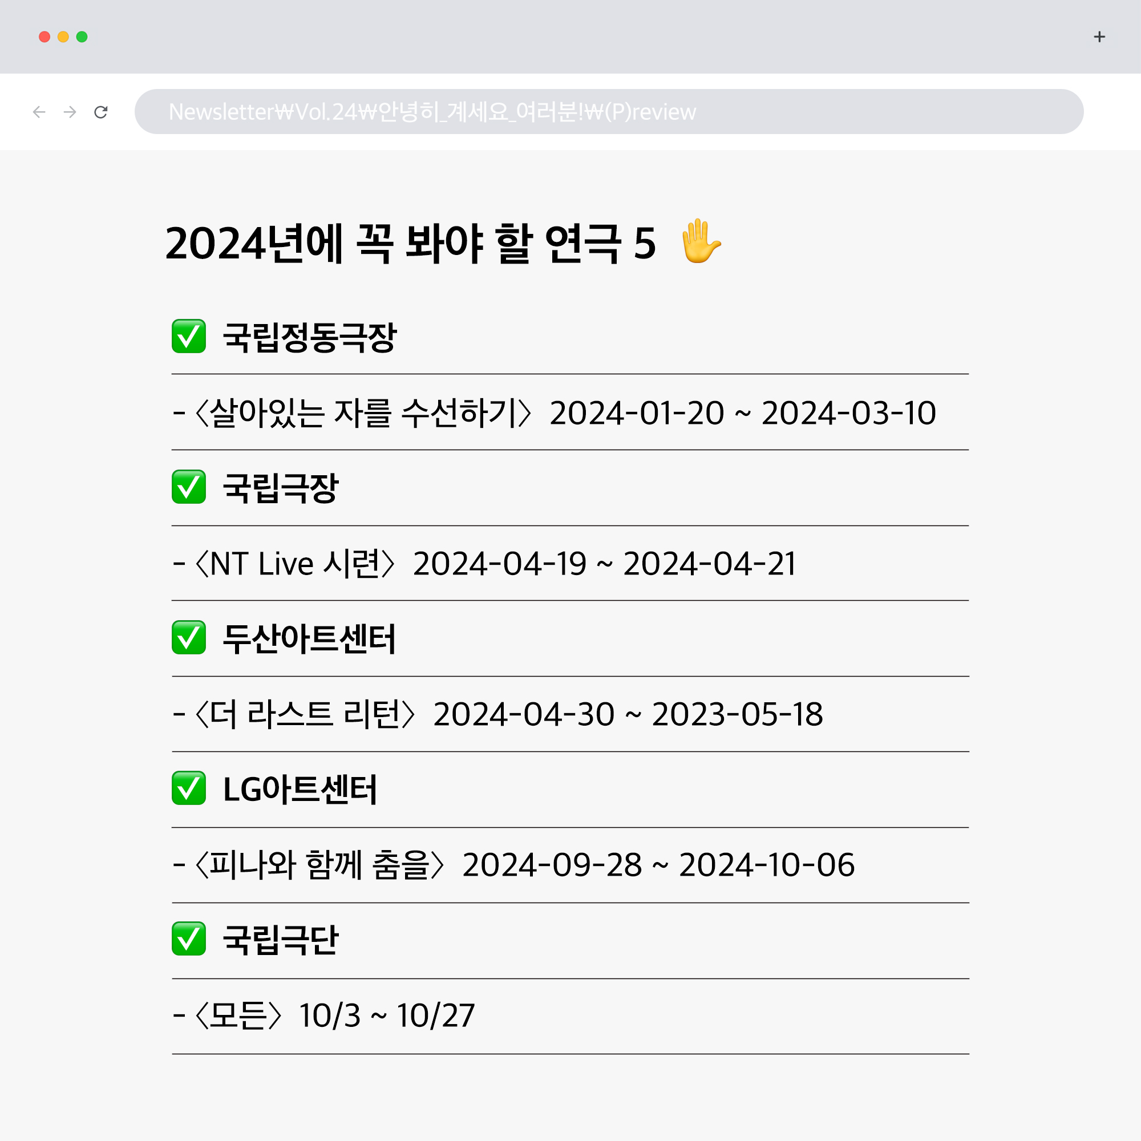Image resolution: width=1141 pixels, height=1141 pixels.
Task: Click the Newsletter address bar field
Action: tap(609, 112)
